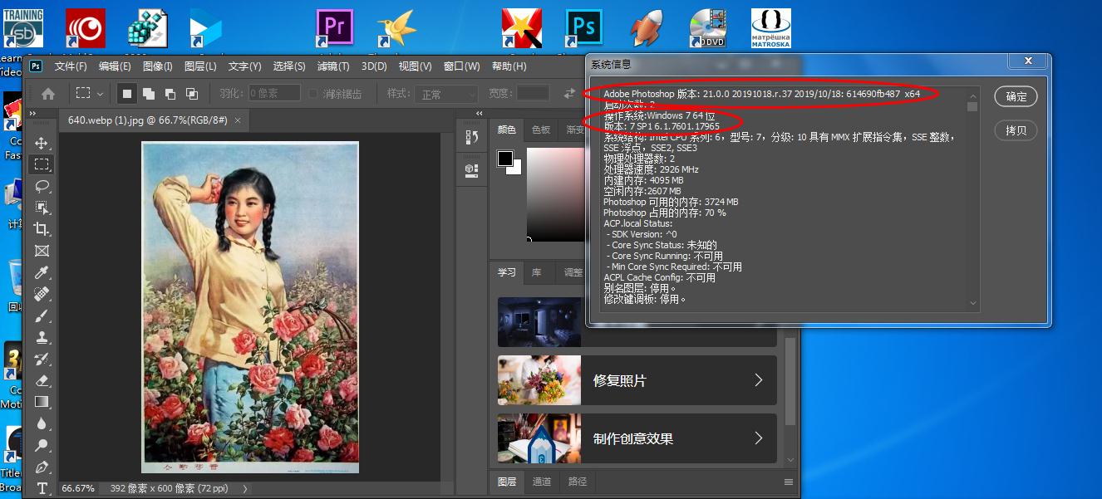Close the 640.webp (1).jpg document tab
Screen dimensions: 1102x499
pyautogui.click(x=238, y=120)
